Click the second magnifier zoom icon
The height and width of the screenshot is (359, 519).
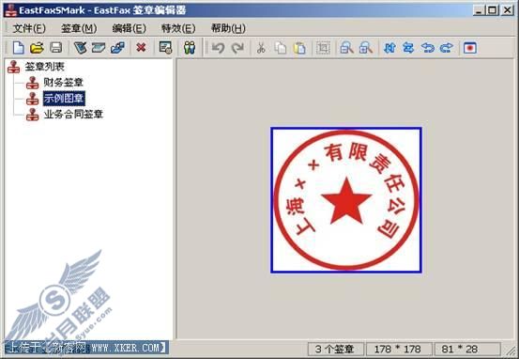click(x=366, y=48)
